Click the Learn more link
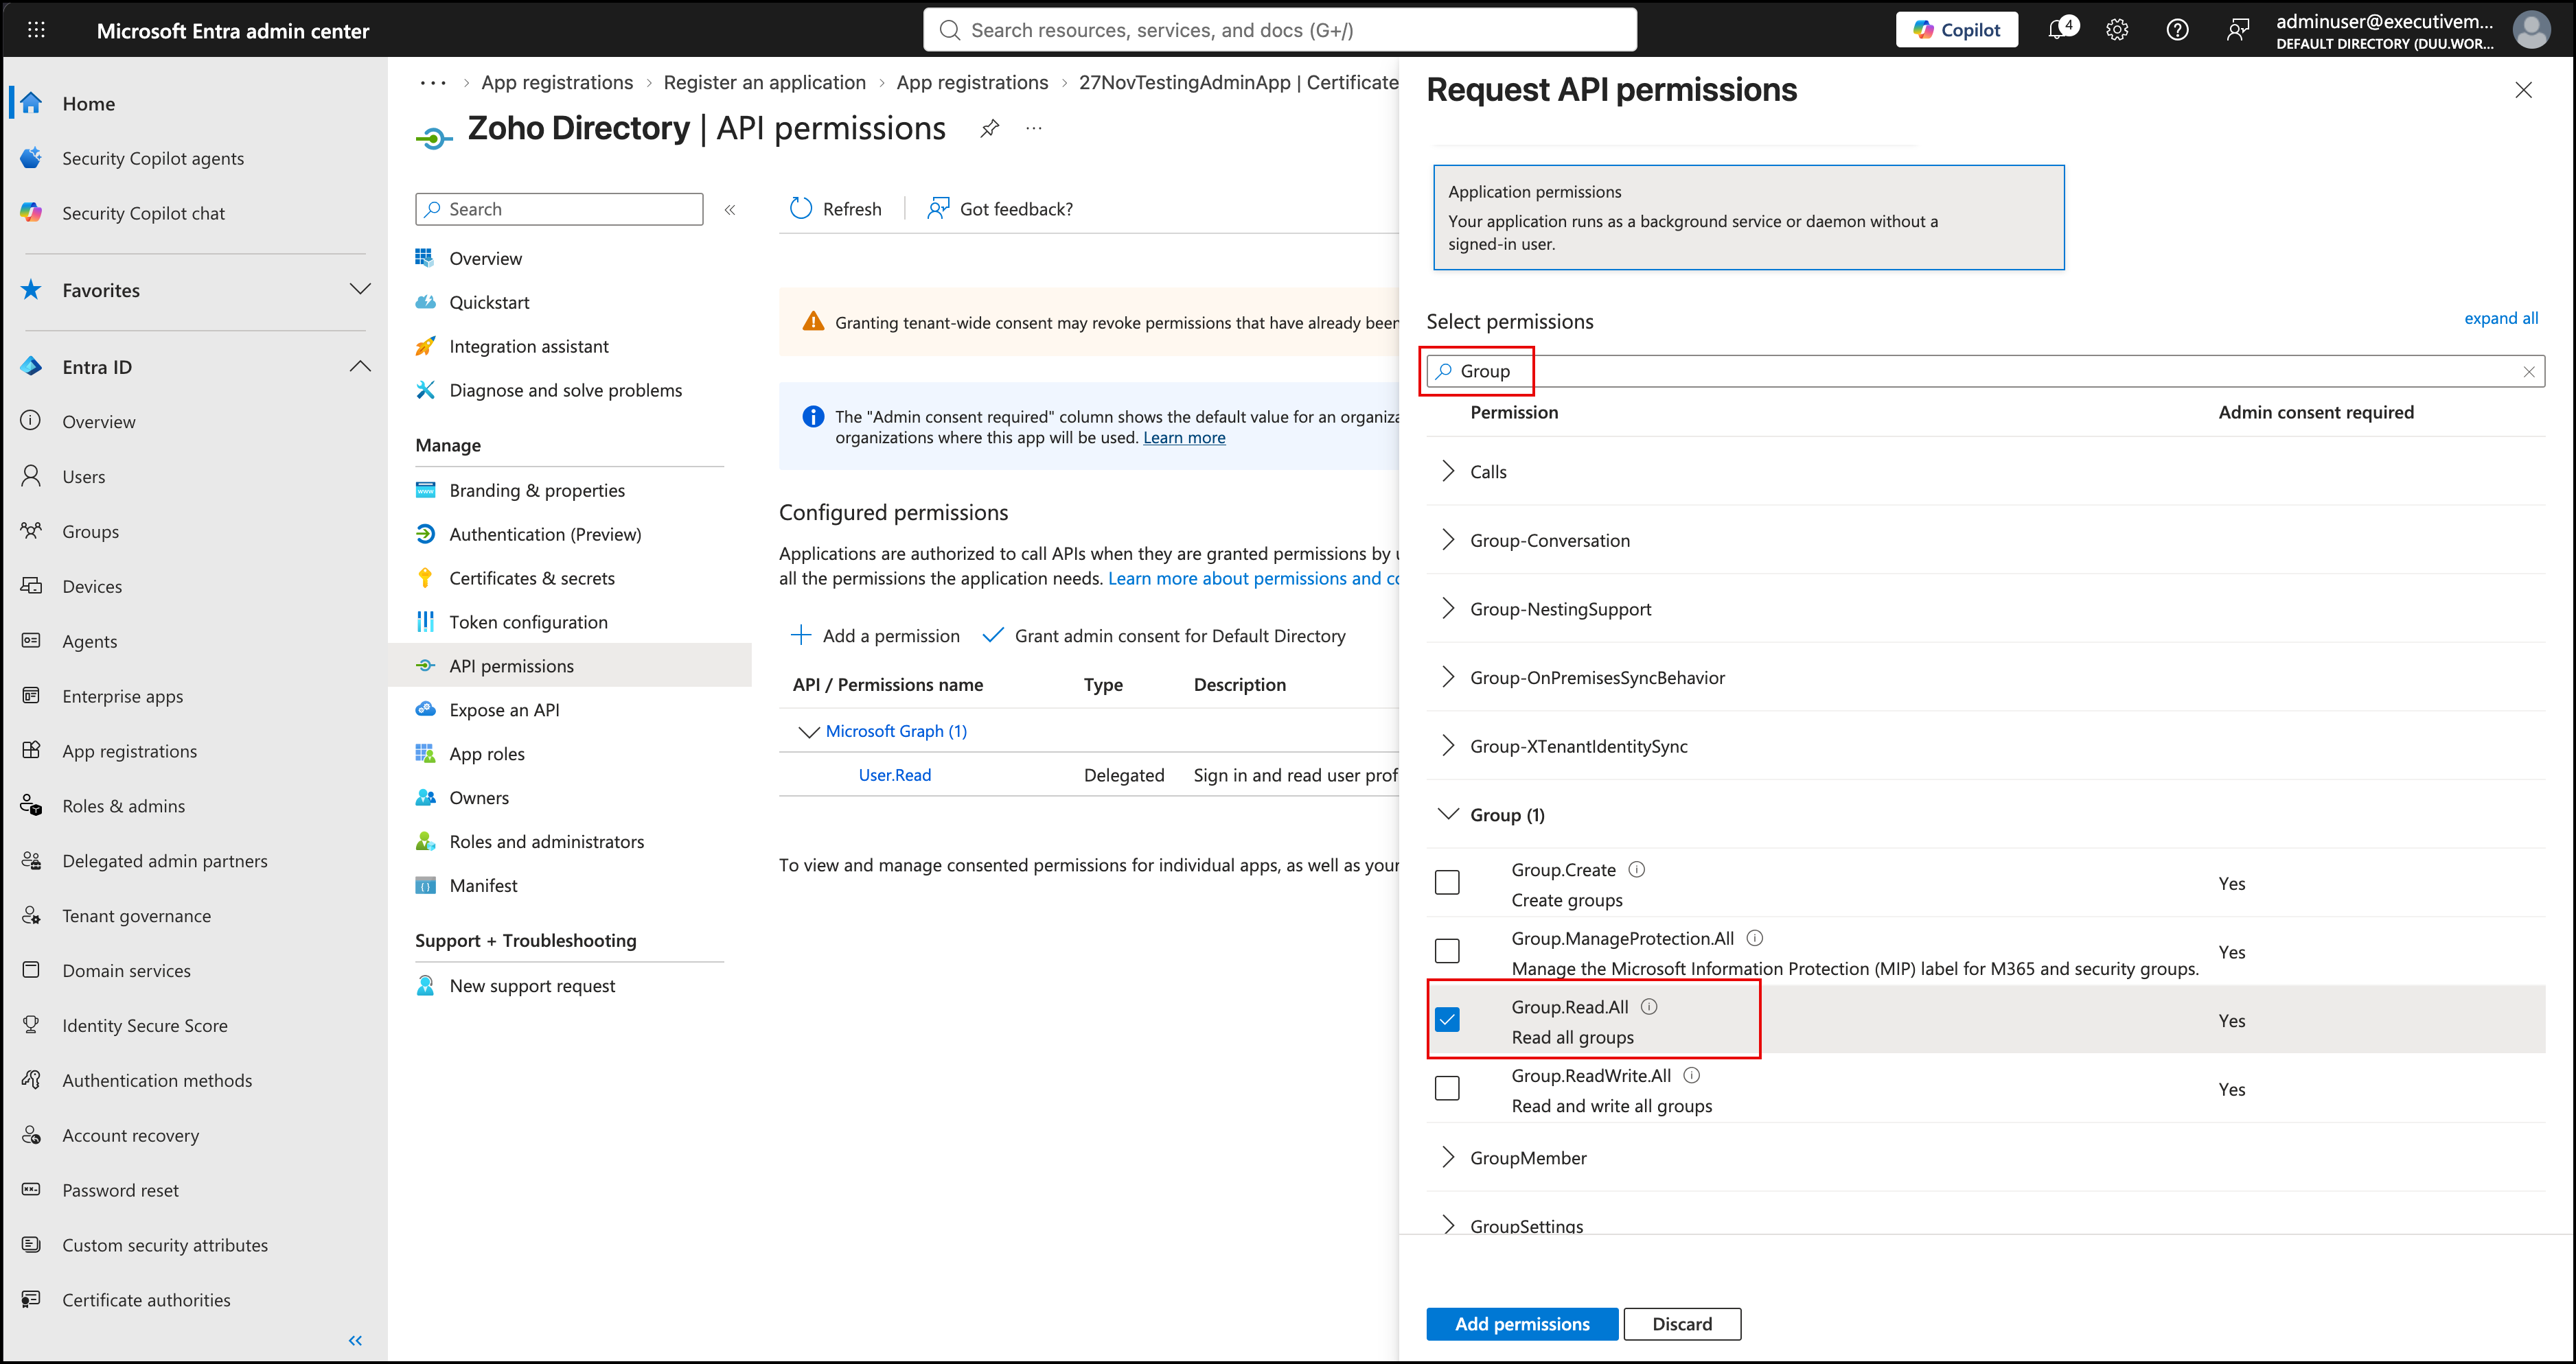 pyautogui.click(x=1184, y=438)
